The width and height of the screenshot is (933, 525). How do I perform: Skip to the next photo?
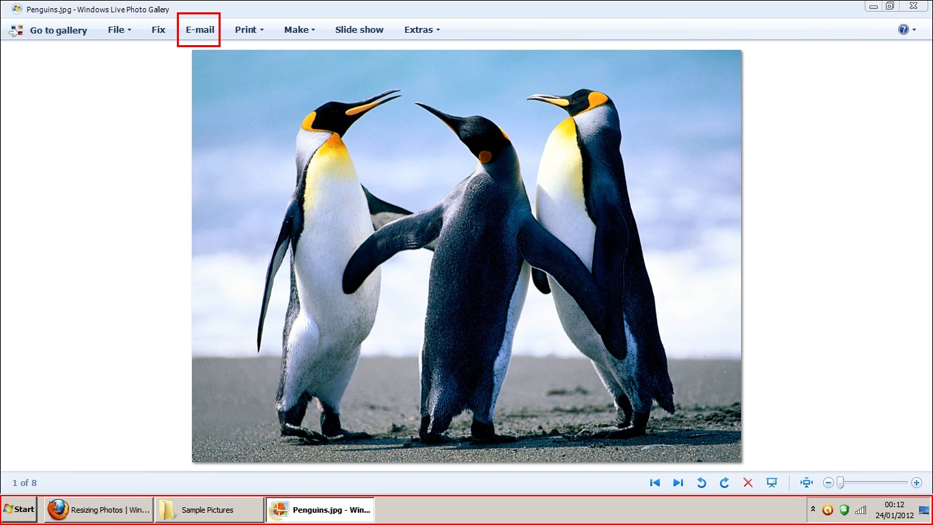pyautogui.click(x=678, y=483)
